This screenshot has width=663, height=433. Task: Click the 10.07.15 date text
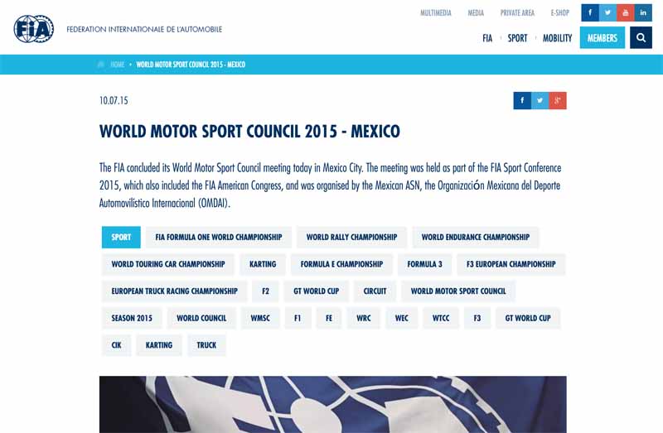click(114, 100)
